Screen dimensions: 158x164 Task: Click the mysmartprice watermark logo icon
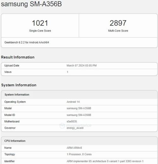pos(62,126)
